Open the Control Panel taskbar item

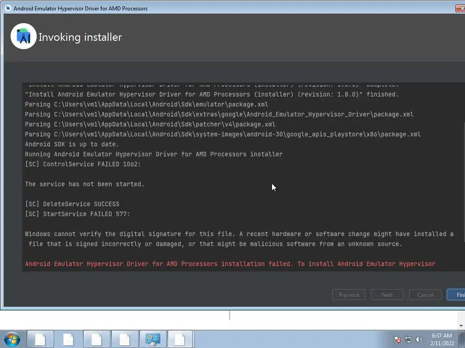(153, 339)
